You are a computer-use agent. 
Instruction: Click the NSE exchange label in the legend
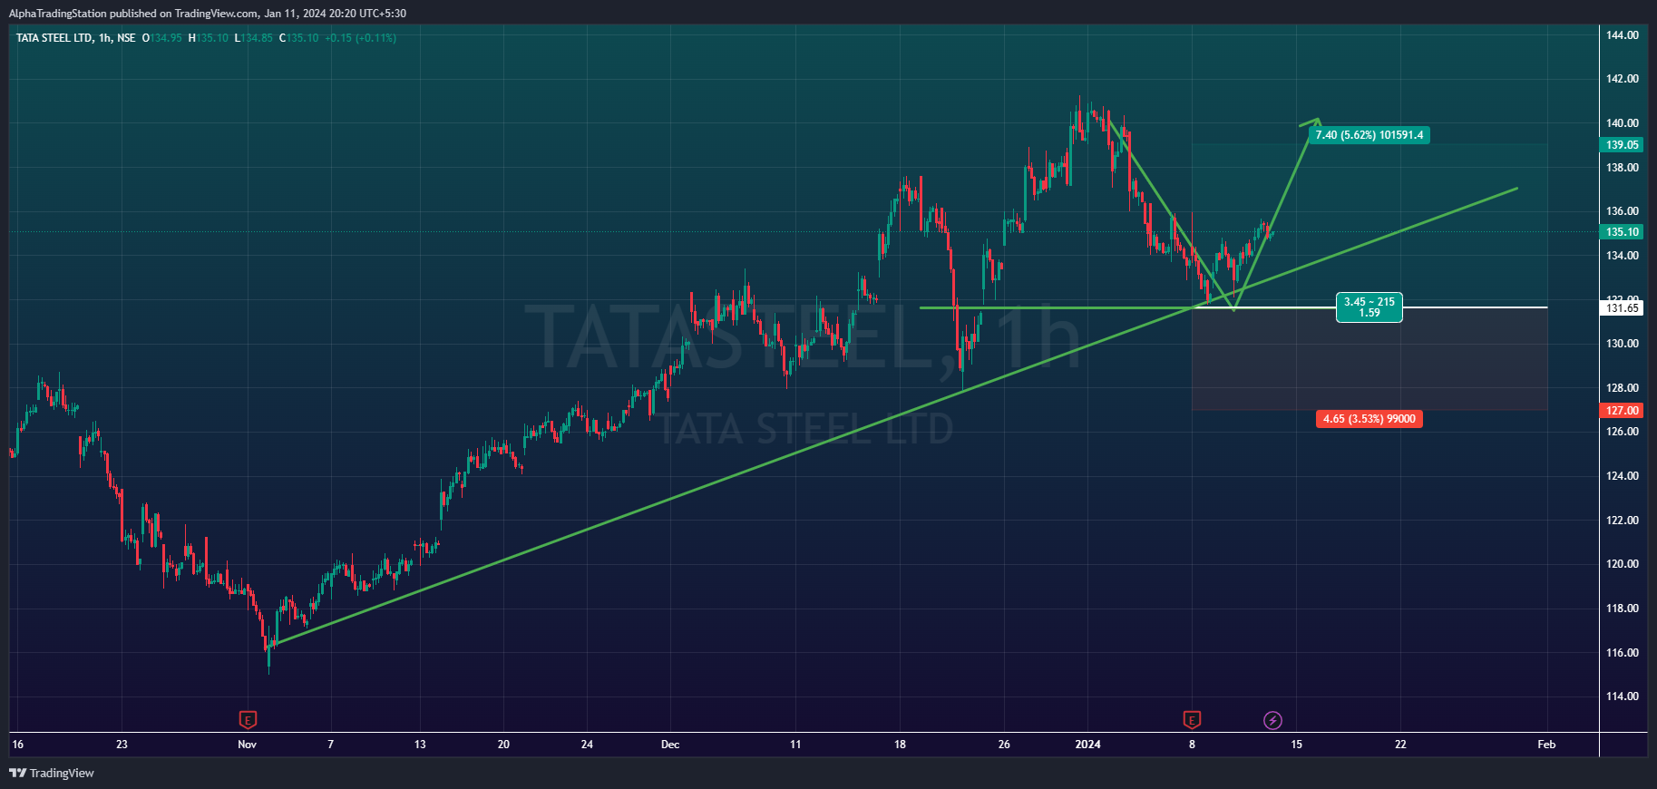pyautogui.click(x=126, y=38)
